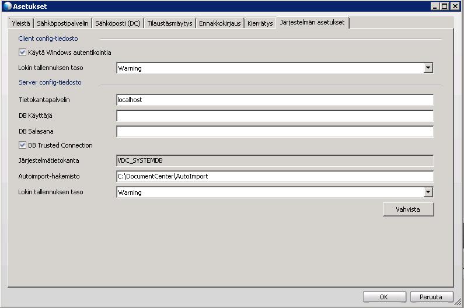Toggle Käytä Windows autentikointia checkbox
The height and width of the screenshot is (308, 464).
22,52
